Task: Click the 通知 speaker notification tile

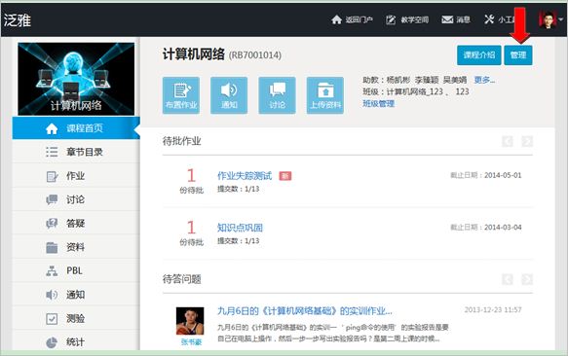Action: [x=229, y=95]
